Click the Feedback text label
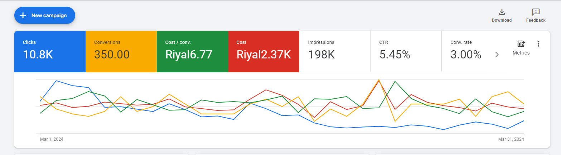 pos(536,20)
